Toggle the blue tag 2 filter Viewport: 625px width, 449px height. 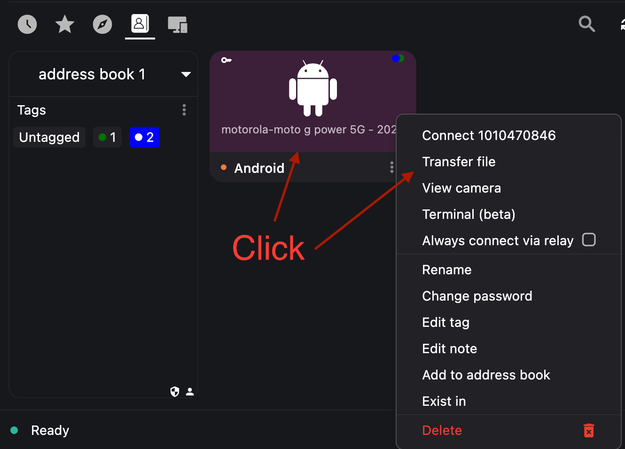pyautogui.click(x=145, y=137)
